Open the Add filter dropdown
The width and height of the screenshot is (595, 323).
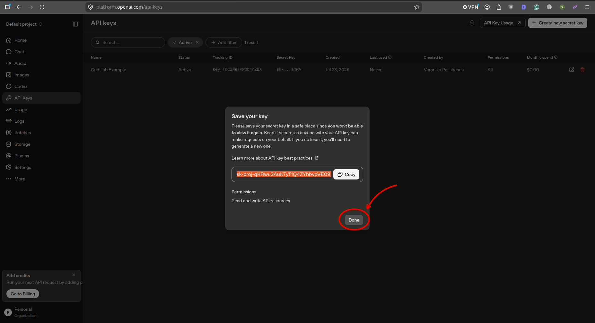pos(224,42)
